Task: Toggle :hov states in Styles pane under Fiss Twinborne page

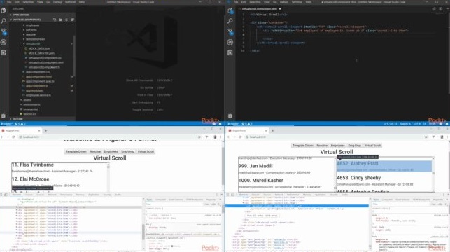Action: (x=207, y=204)
